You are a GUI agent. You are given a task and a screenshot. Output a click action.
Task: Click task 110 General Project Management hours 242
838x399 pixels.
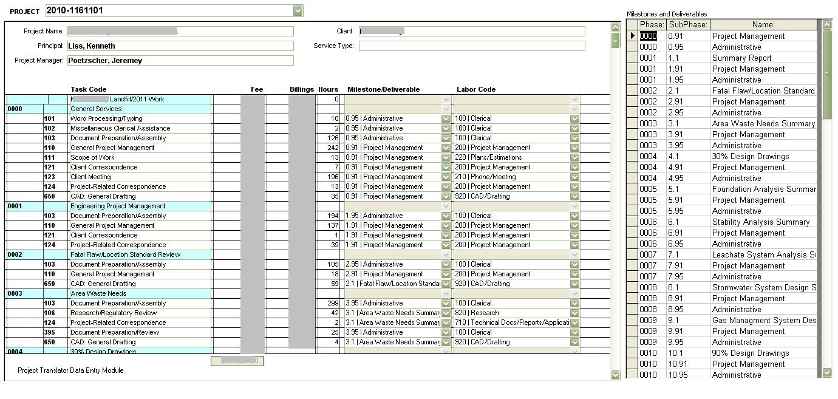coord(328,148)
